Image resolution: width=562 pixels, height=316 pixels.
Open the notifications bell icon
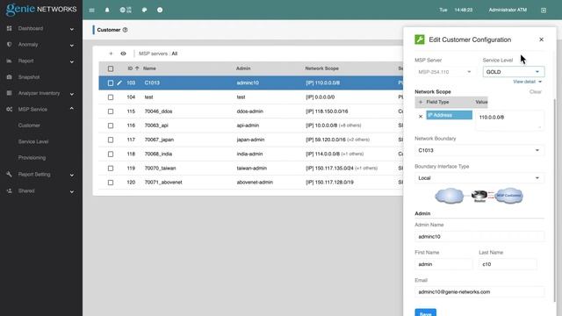point(107,10)
